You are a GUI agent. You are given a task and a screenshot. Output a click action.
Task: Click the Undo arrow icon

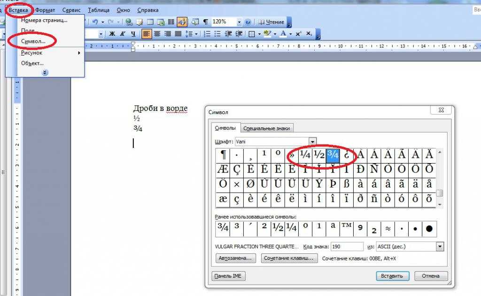[95, 22]
